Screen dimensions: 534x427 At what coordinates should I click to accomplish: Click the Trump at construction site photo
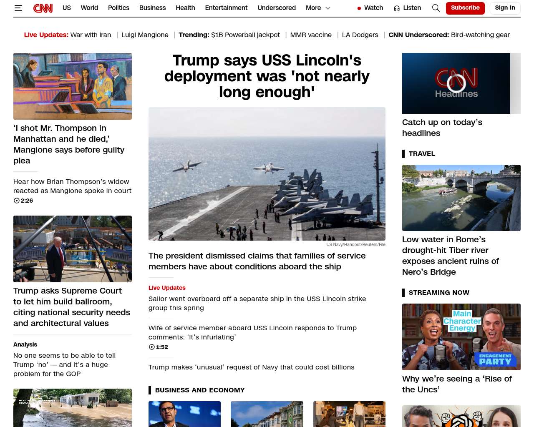[73, 249]
